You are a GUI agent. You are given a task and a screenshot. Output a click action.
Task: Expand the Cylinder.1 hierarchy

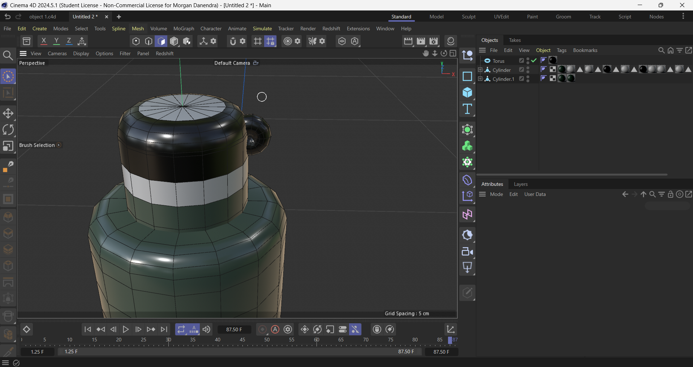(x=480, y=79)
